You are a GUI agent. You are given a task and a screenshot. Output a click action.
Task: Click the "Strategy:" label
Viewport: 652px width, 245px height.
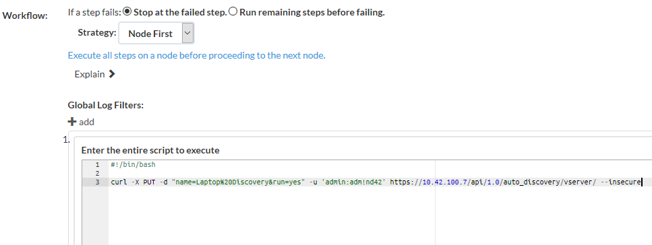coord(97,32)
